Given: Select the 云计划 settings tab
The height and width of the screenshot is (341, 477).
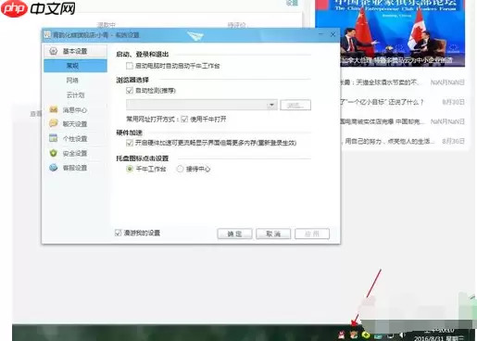Looking at the screenshot, I should 75,95.
